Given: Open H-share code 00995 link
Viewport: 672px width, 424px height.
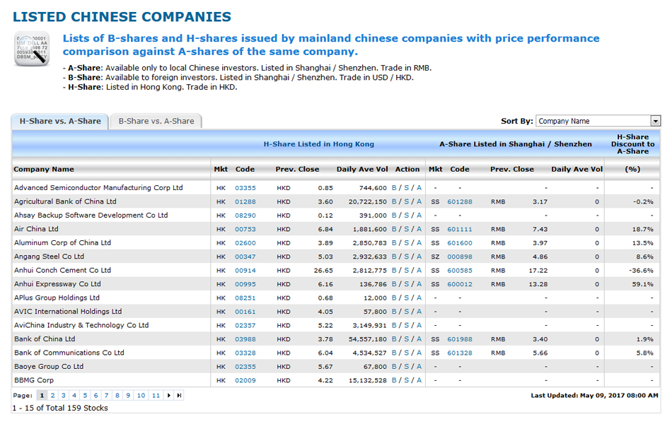Looking at the screenshot, I should point(245,284).
